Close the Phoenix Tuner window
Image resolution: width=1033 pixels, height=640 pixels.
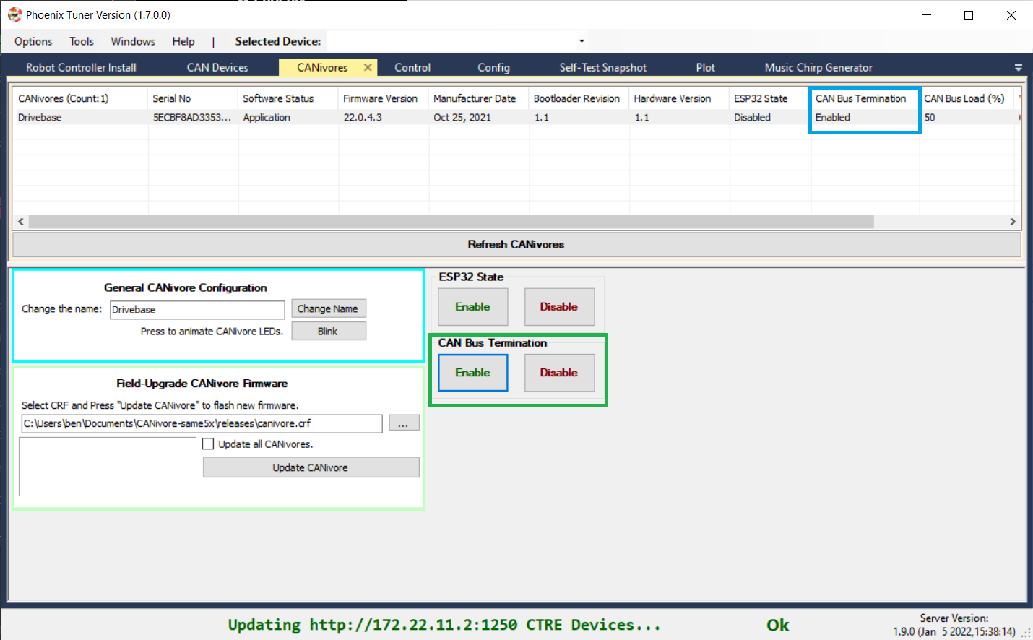click(x=1011, y=14)
